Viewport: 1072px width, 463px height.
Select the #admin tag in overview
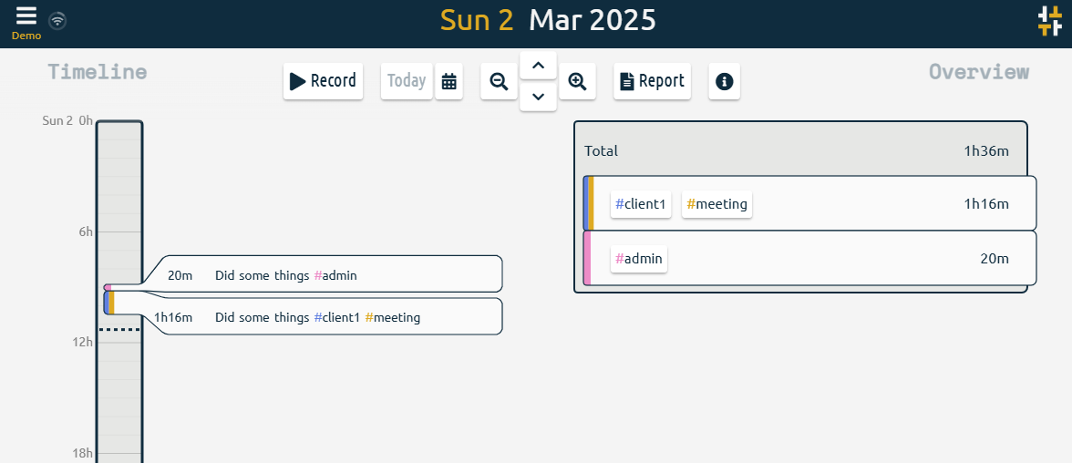coord(639,259)
